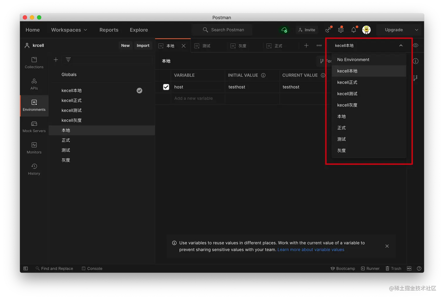Click Add a new variable field
444x299 pixels.
[198, 98]
